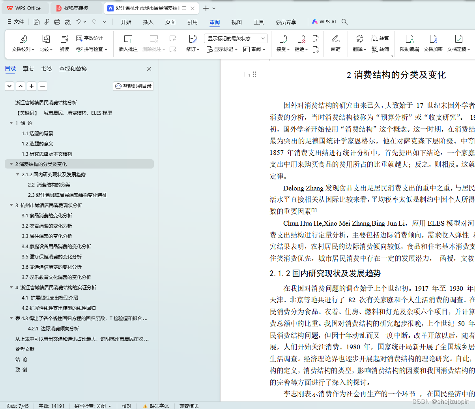
Task: Go to previous change icon beside 拒绝
Action: (316, 38)
